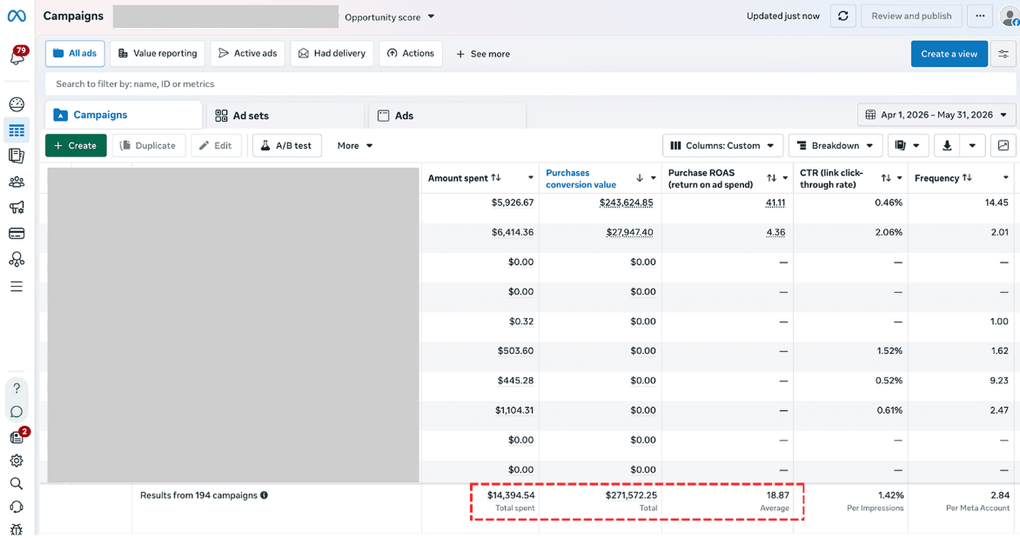1020x538 pixels.
Task: Click the green Create button
Action: pos(76,146)
